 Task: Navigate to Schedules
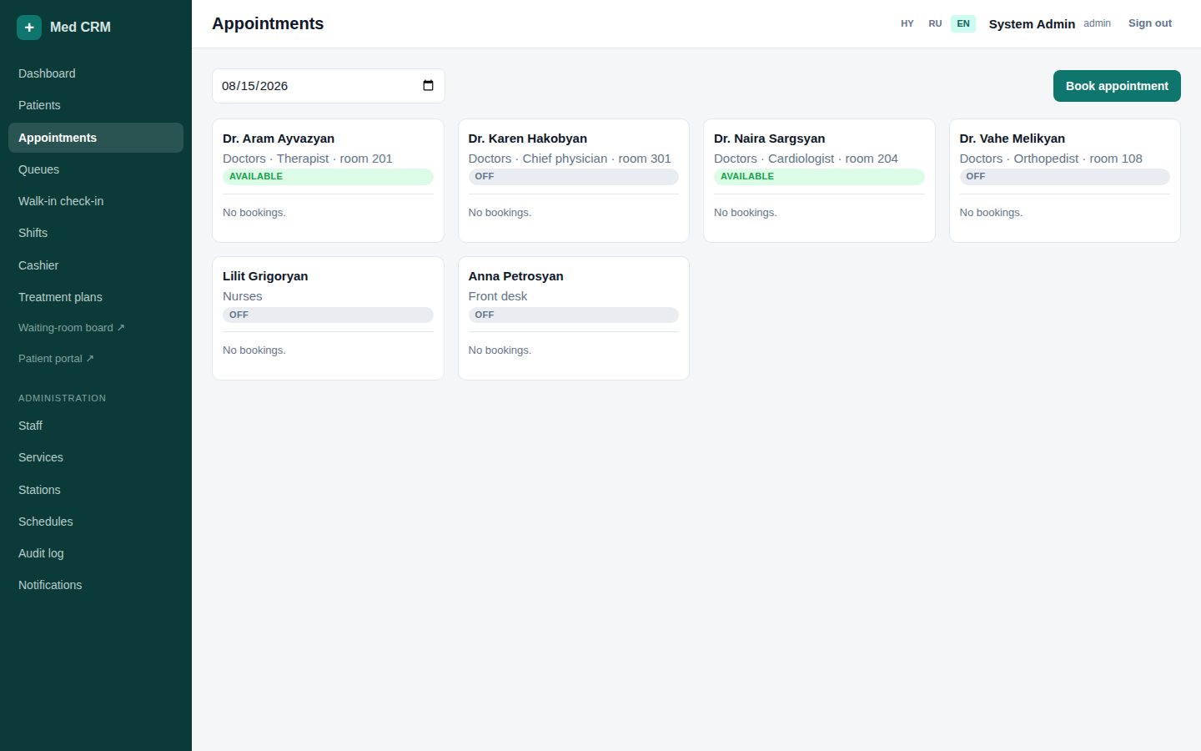(96, 522)
